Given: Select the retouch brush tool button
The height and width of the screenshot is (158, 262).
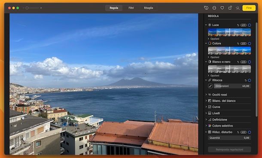Looking at the screenshot, I should [x=210, y=86].
